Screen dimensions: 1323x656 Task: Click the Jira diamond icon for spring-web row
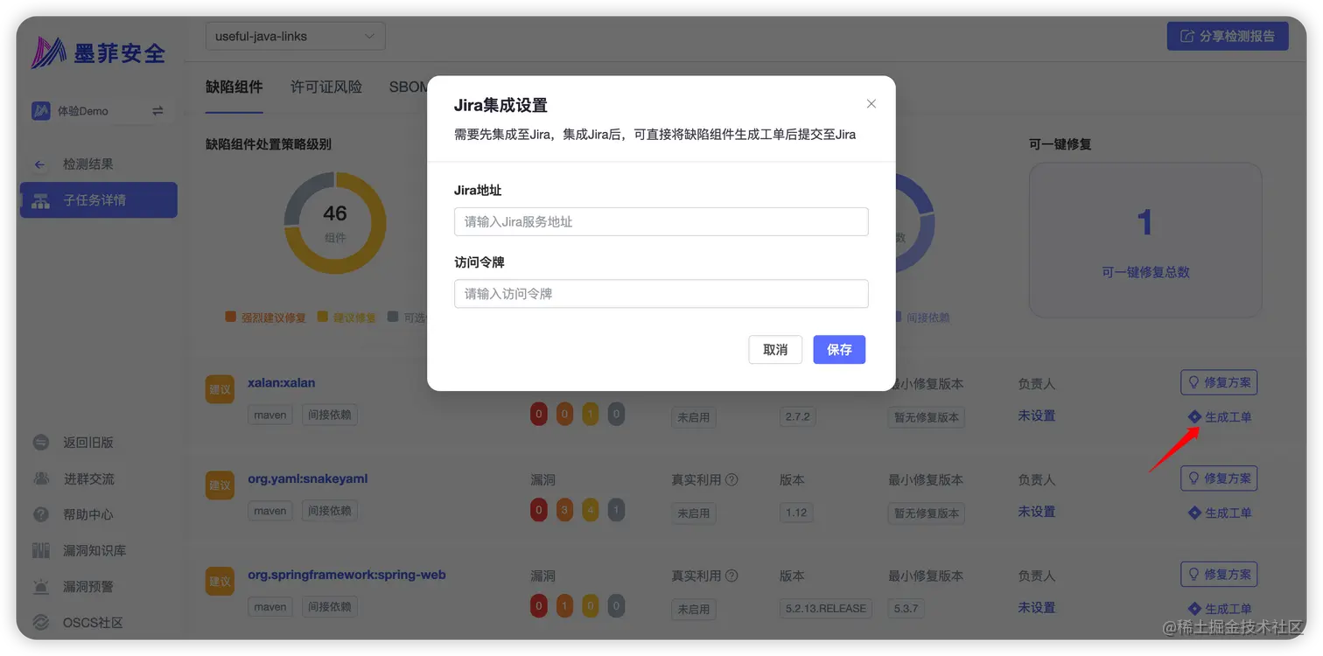pos(1194,608)
